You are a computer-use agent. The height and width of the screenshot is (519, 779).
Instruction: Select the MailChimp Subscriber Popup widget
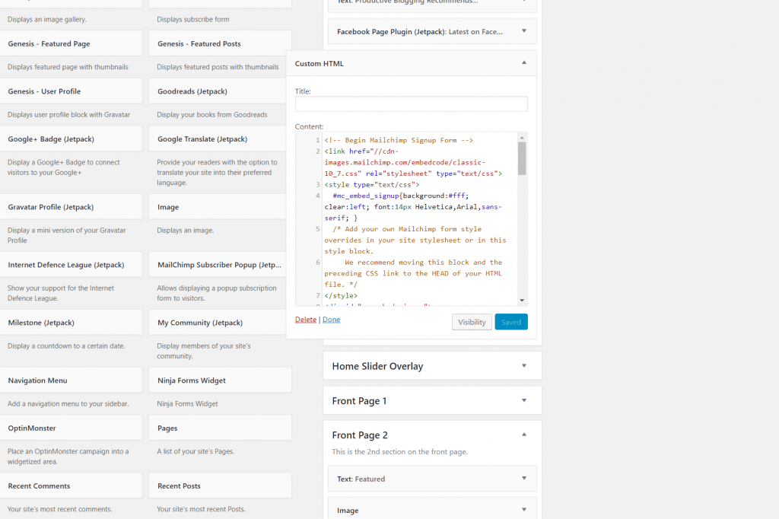(x=218, y=265)
